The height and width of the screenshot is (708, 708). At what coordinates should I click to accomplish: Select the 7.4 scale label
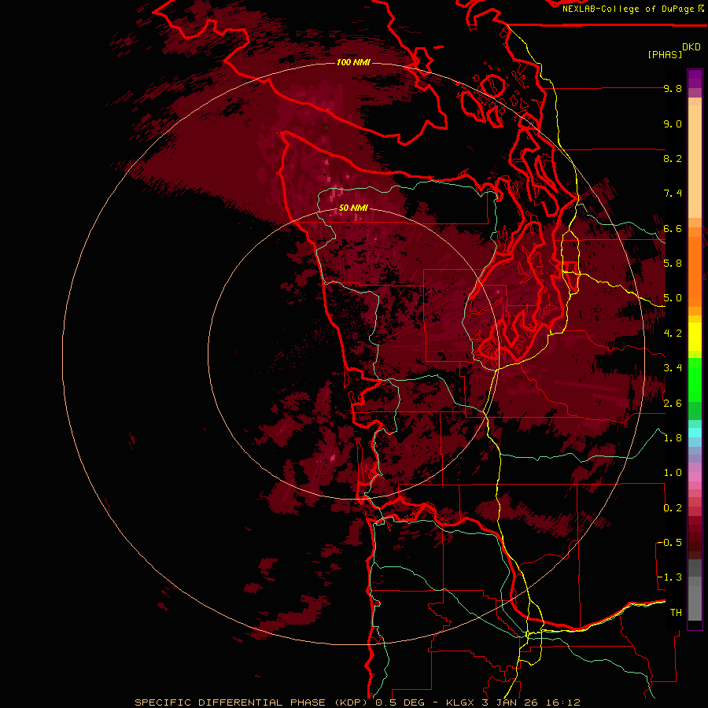coord(673,194)
